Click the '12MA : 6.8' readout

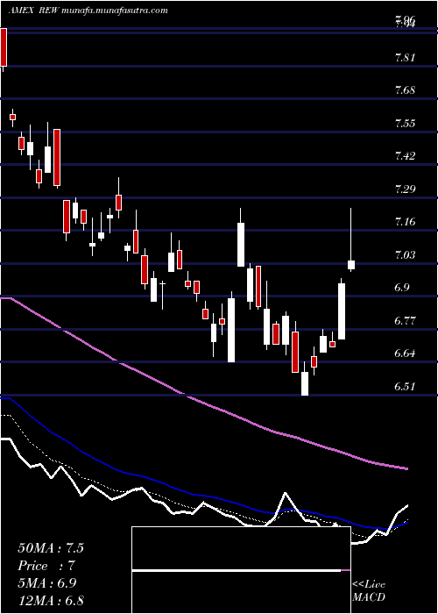[x=51, y=600]
